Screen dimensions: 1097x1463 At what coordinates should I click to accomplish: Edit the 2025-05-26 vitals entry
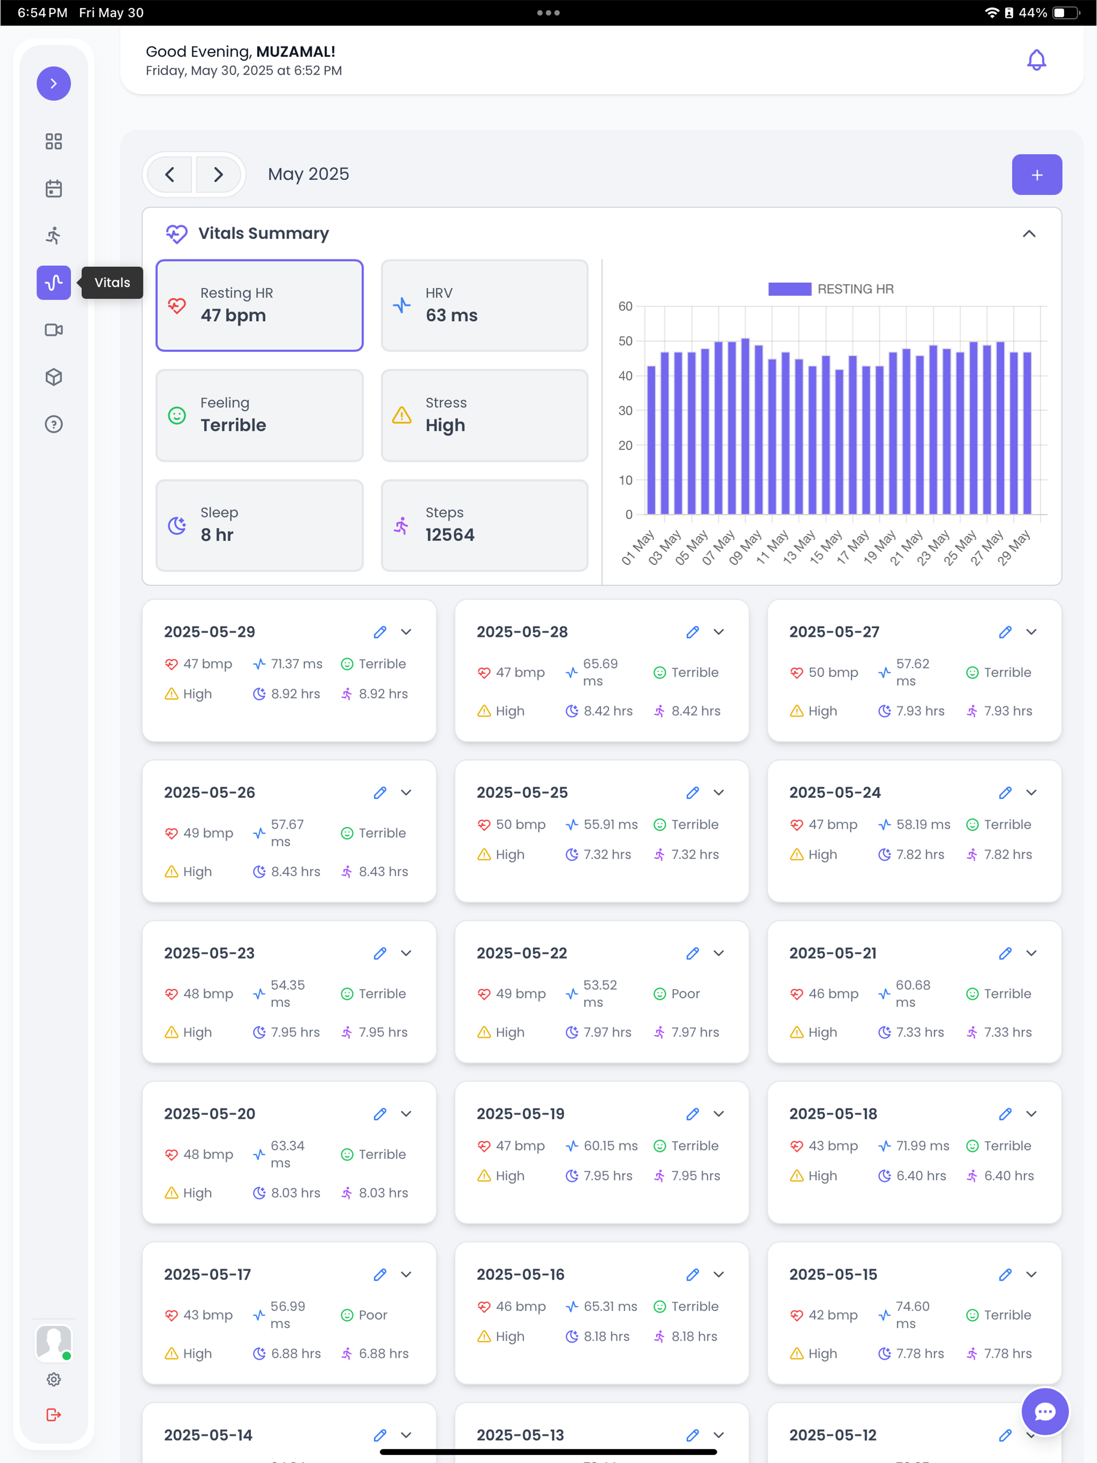coord(379,792)
